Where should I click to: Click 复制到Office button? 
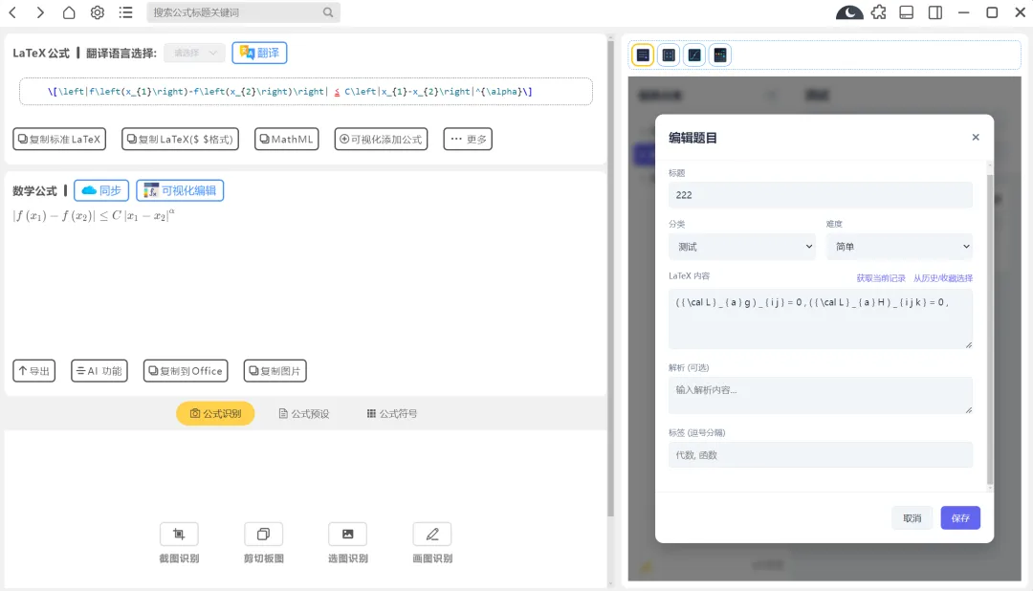point(186,371)
